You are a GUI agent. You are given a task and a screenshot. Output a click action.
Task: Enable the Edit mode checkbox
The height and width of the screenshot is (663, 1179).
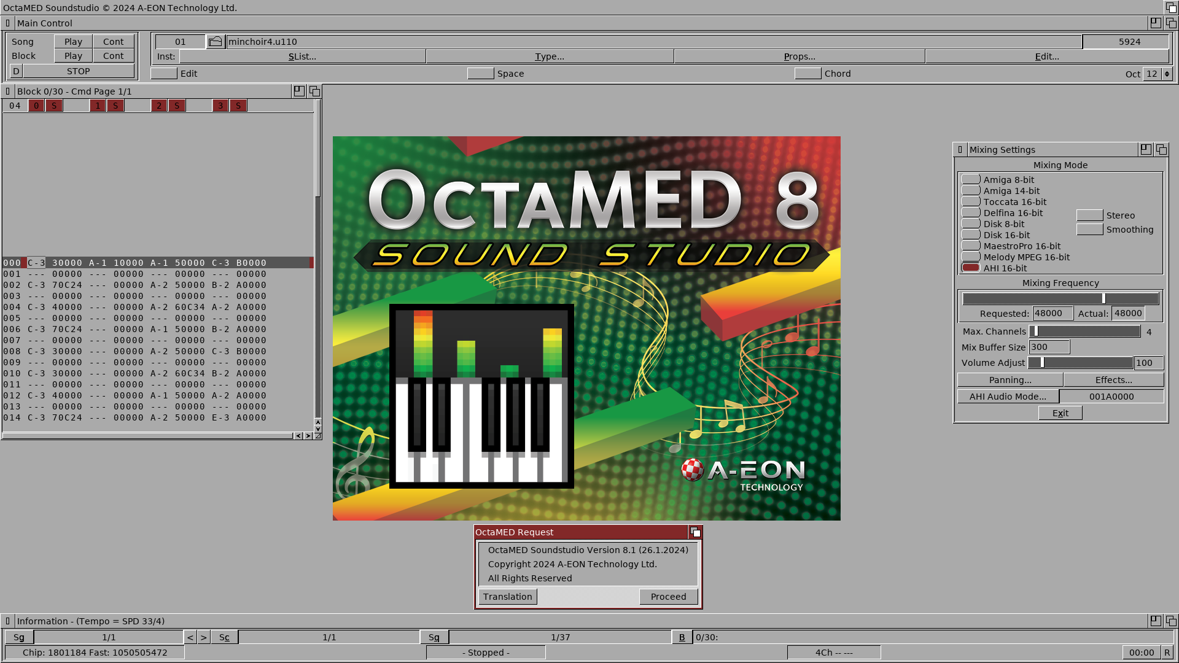(164, 74)
